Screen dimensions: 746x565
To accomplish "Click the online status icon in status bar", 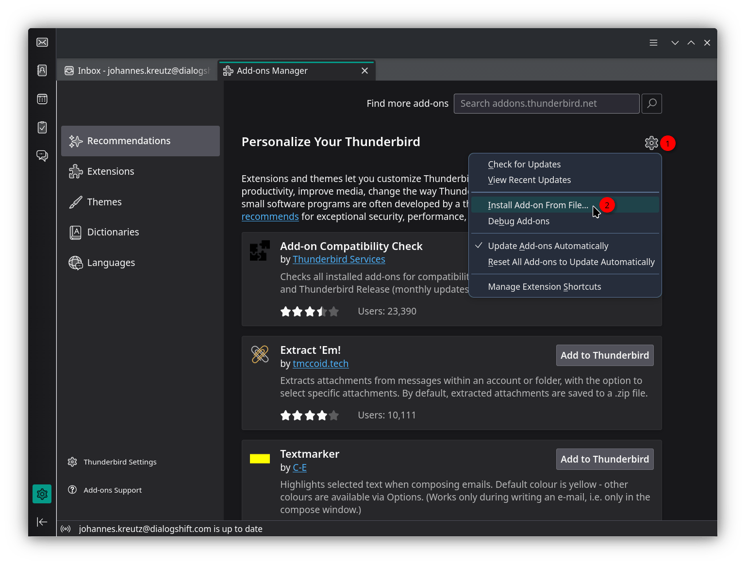I will [x=66, y=529].
